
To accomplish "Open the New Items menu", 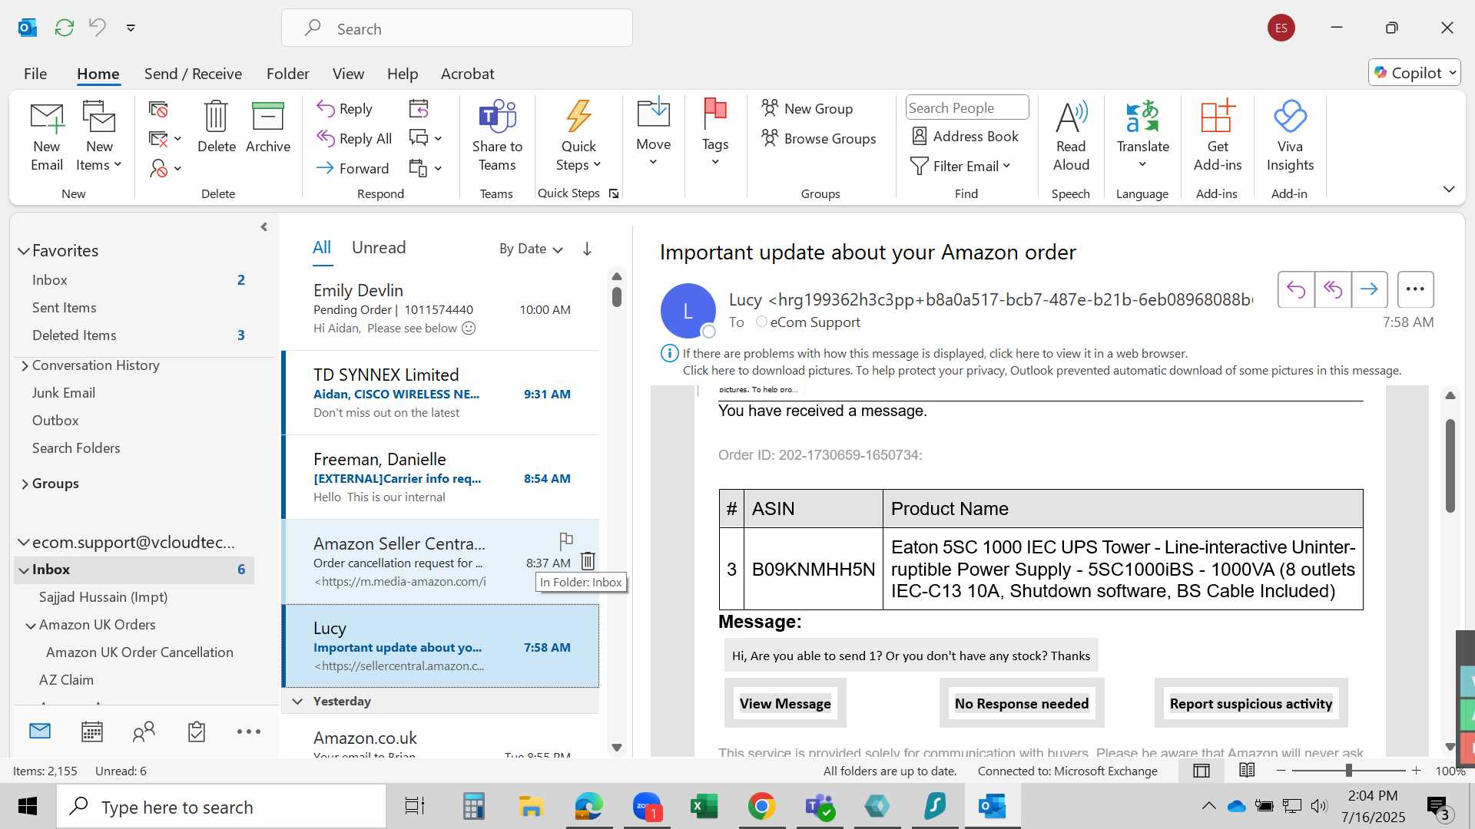I will [x=99, y=137].
